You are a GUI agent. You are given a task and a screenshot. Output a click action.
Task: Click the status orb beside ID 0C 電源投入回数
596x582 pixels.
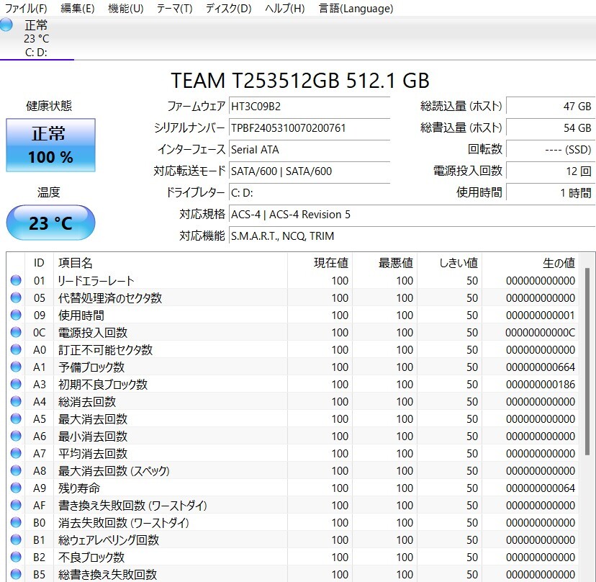point(16,333)
